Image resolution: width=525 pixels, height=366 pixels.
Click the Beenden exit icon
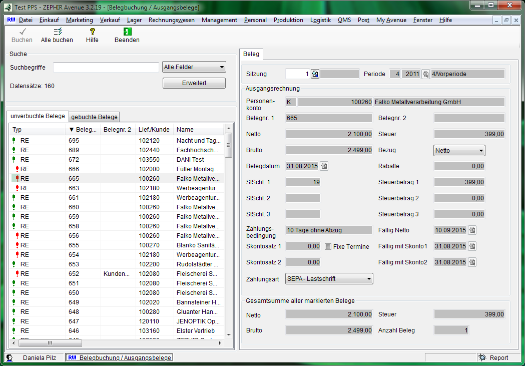click(127, 32)
